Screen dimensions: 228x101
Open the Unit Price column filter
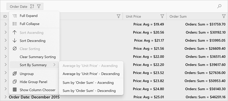(x=162, y=16)
